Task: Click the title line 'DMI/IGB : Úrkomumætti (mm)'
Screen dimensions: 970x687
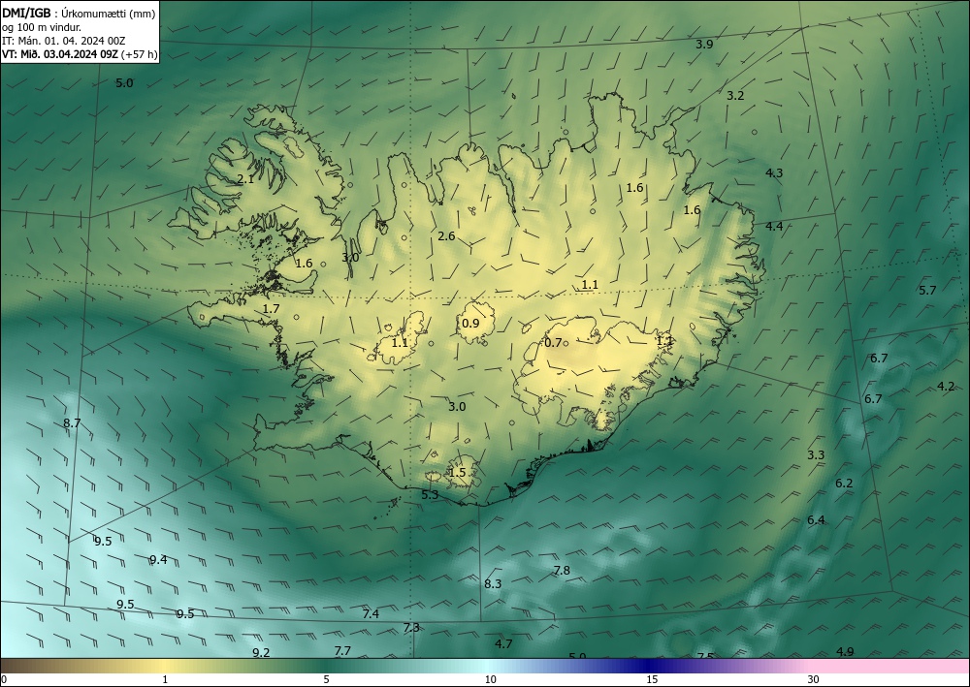Action: (79, 14)
